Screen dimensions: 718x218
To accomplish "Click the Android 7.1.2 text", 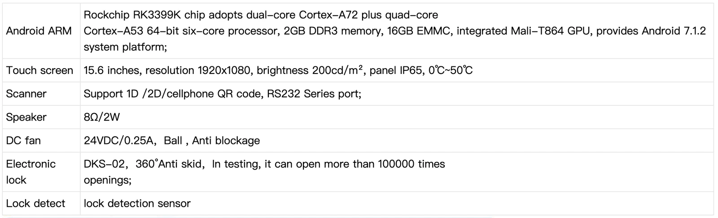I will pos(674,31).
